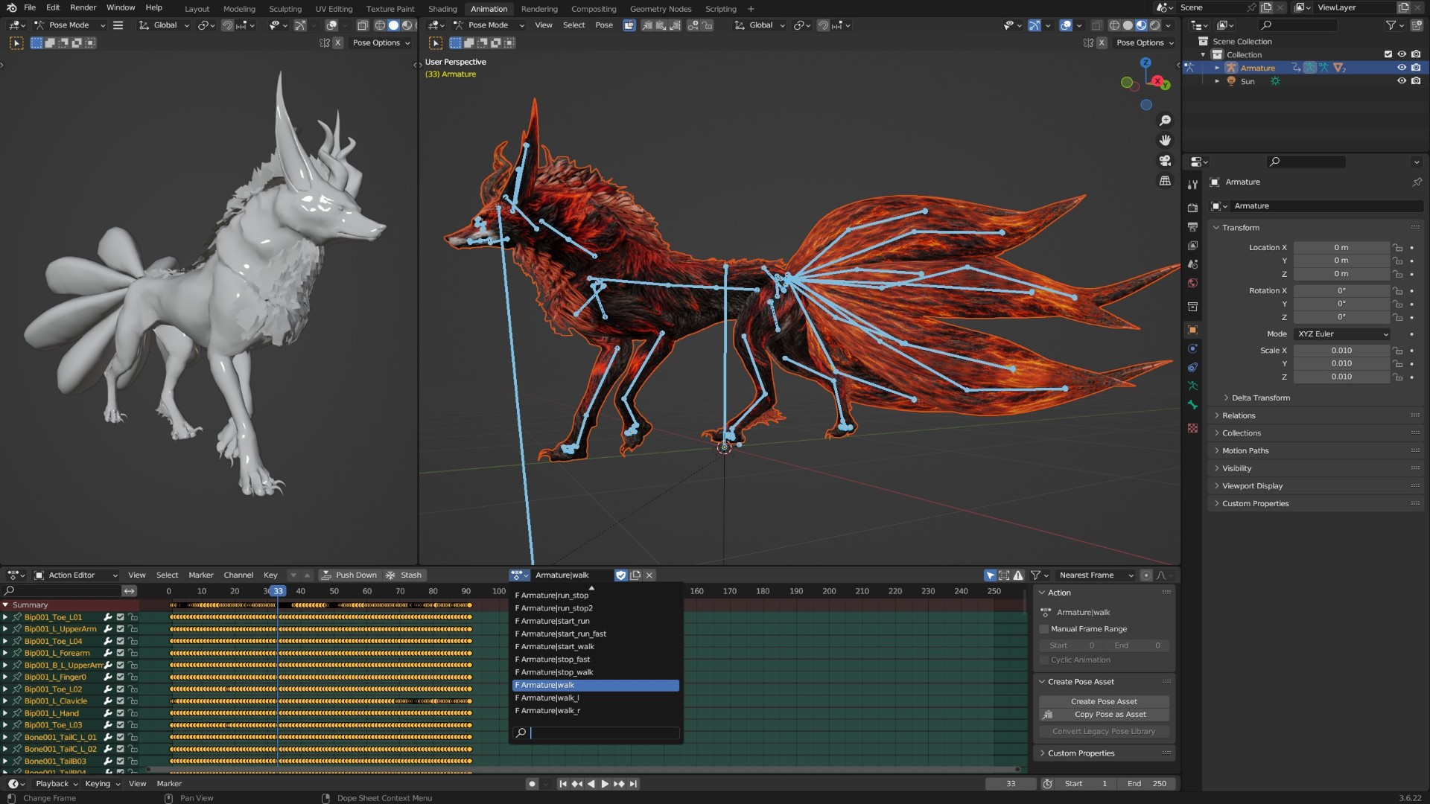Unlink the Armature|walk action
The height and width of the screenshot is (804, 1430).
click(649, 575)
